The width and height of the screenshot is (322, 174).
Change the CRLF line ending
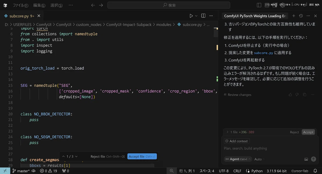click(237, 171)
